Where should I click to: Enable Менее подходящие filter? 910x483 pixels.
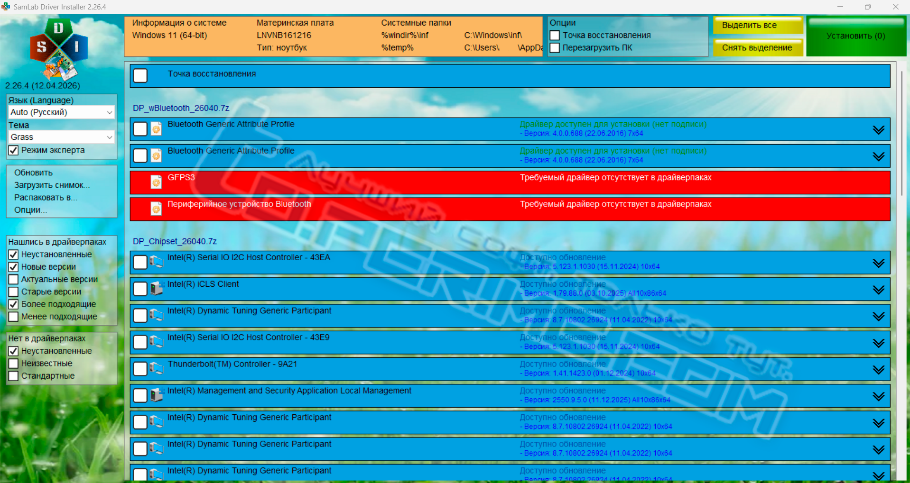13,317
